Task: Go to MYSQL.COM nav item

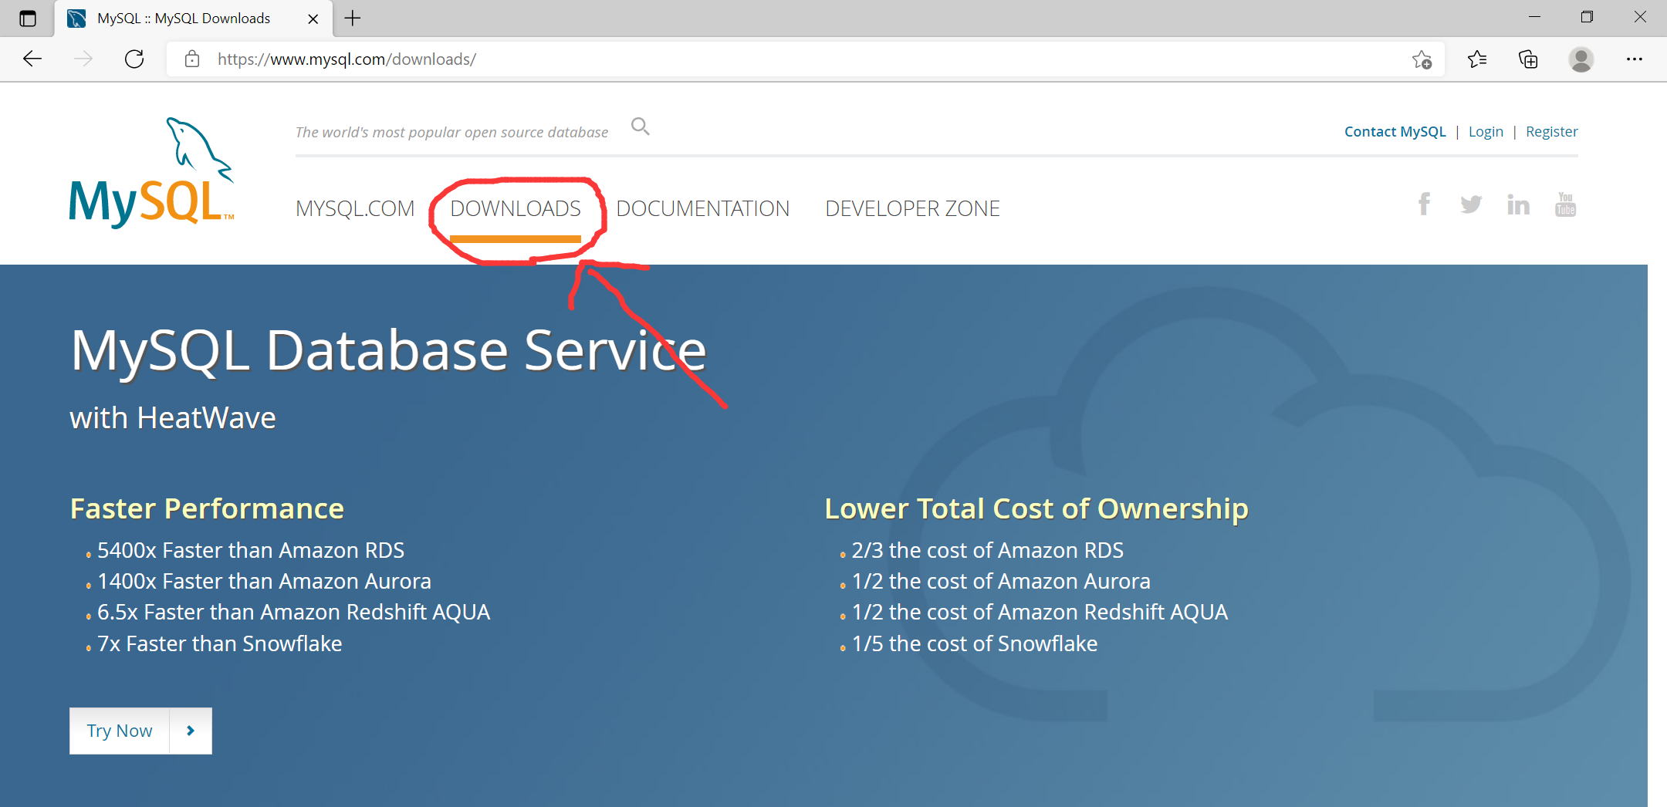Action: 355,208
